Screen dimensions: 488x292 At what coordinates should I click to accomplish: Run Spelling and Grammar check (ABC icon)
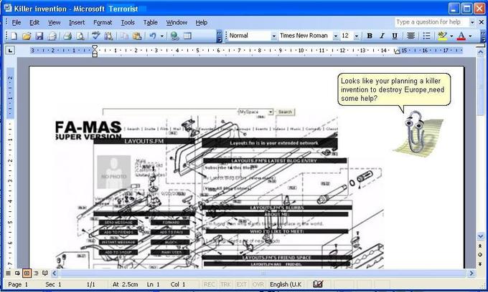pyautogui.click(x=95, y=36)
